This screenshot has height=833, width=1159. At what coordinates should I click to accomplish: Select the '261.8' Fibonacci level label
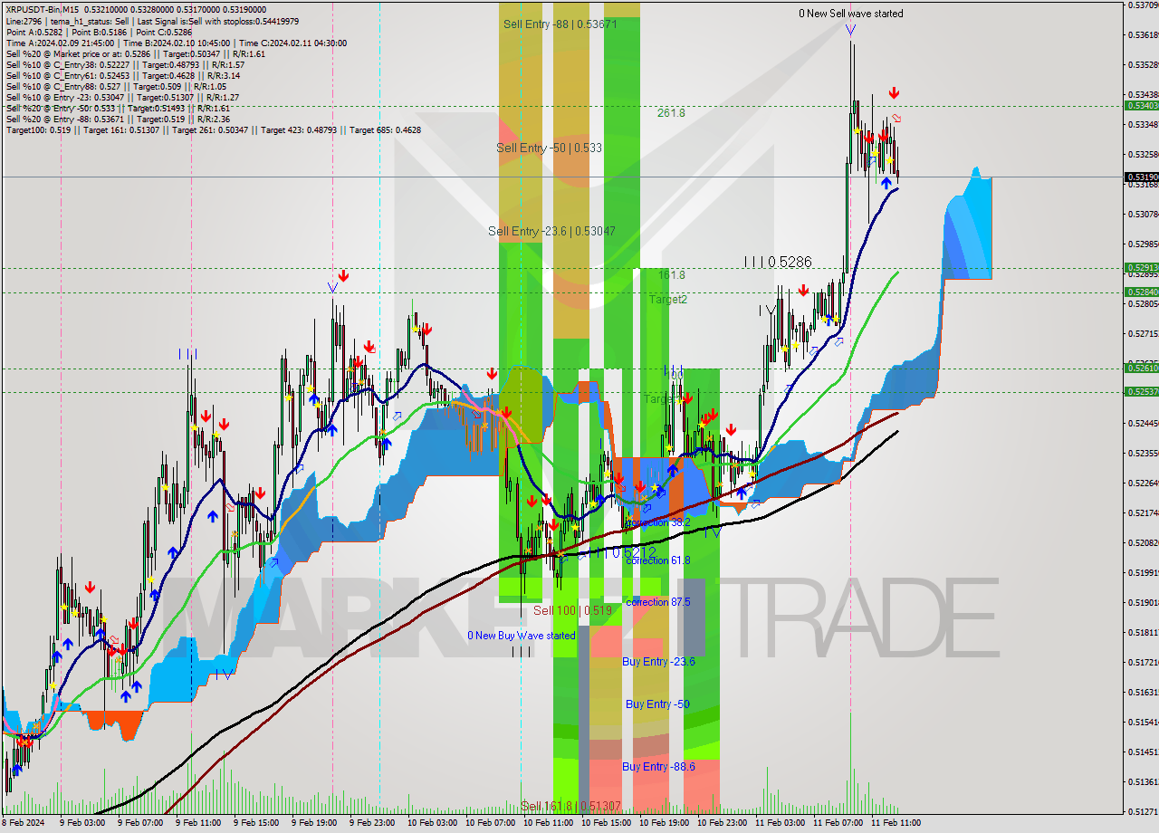click(x=671, y=113)
